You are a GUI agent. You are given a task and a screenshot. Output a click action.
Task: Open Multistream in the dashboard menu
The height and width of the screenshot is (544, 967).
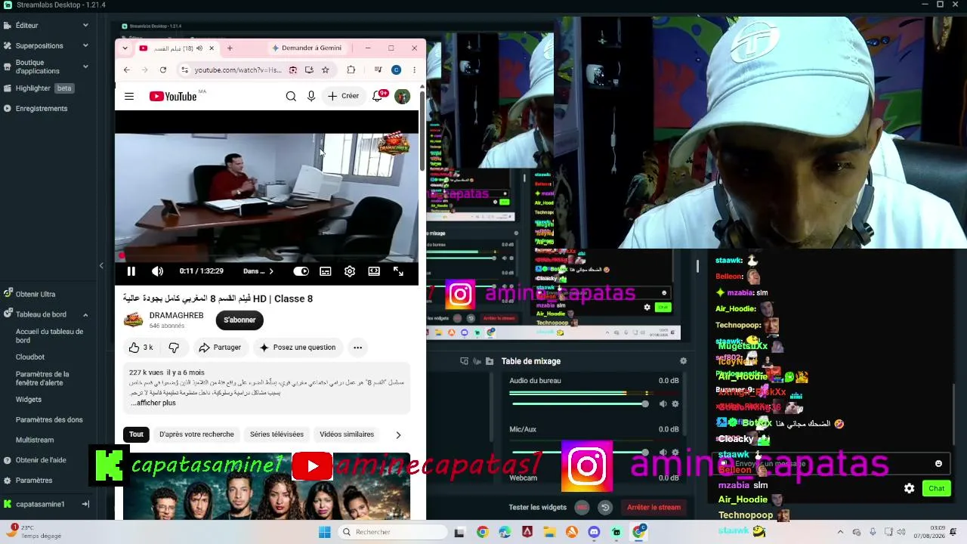pyautogui.click(x=35, y=440)
